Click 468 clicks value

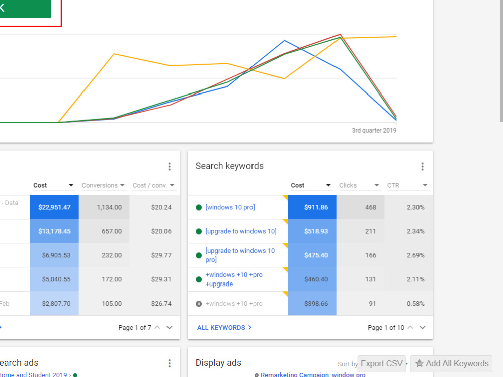pyautogui.click(x=371, y=207)
